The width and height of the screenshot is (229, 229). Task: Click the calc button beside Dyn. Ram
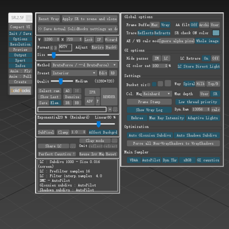(215, 109)
